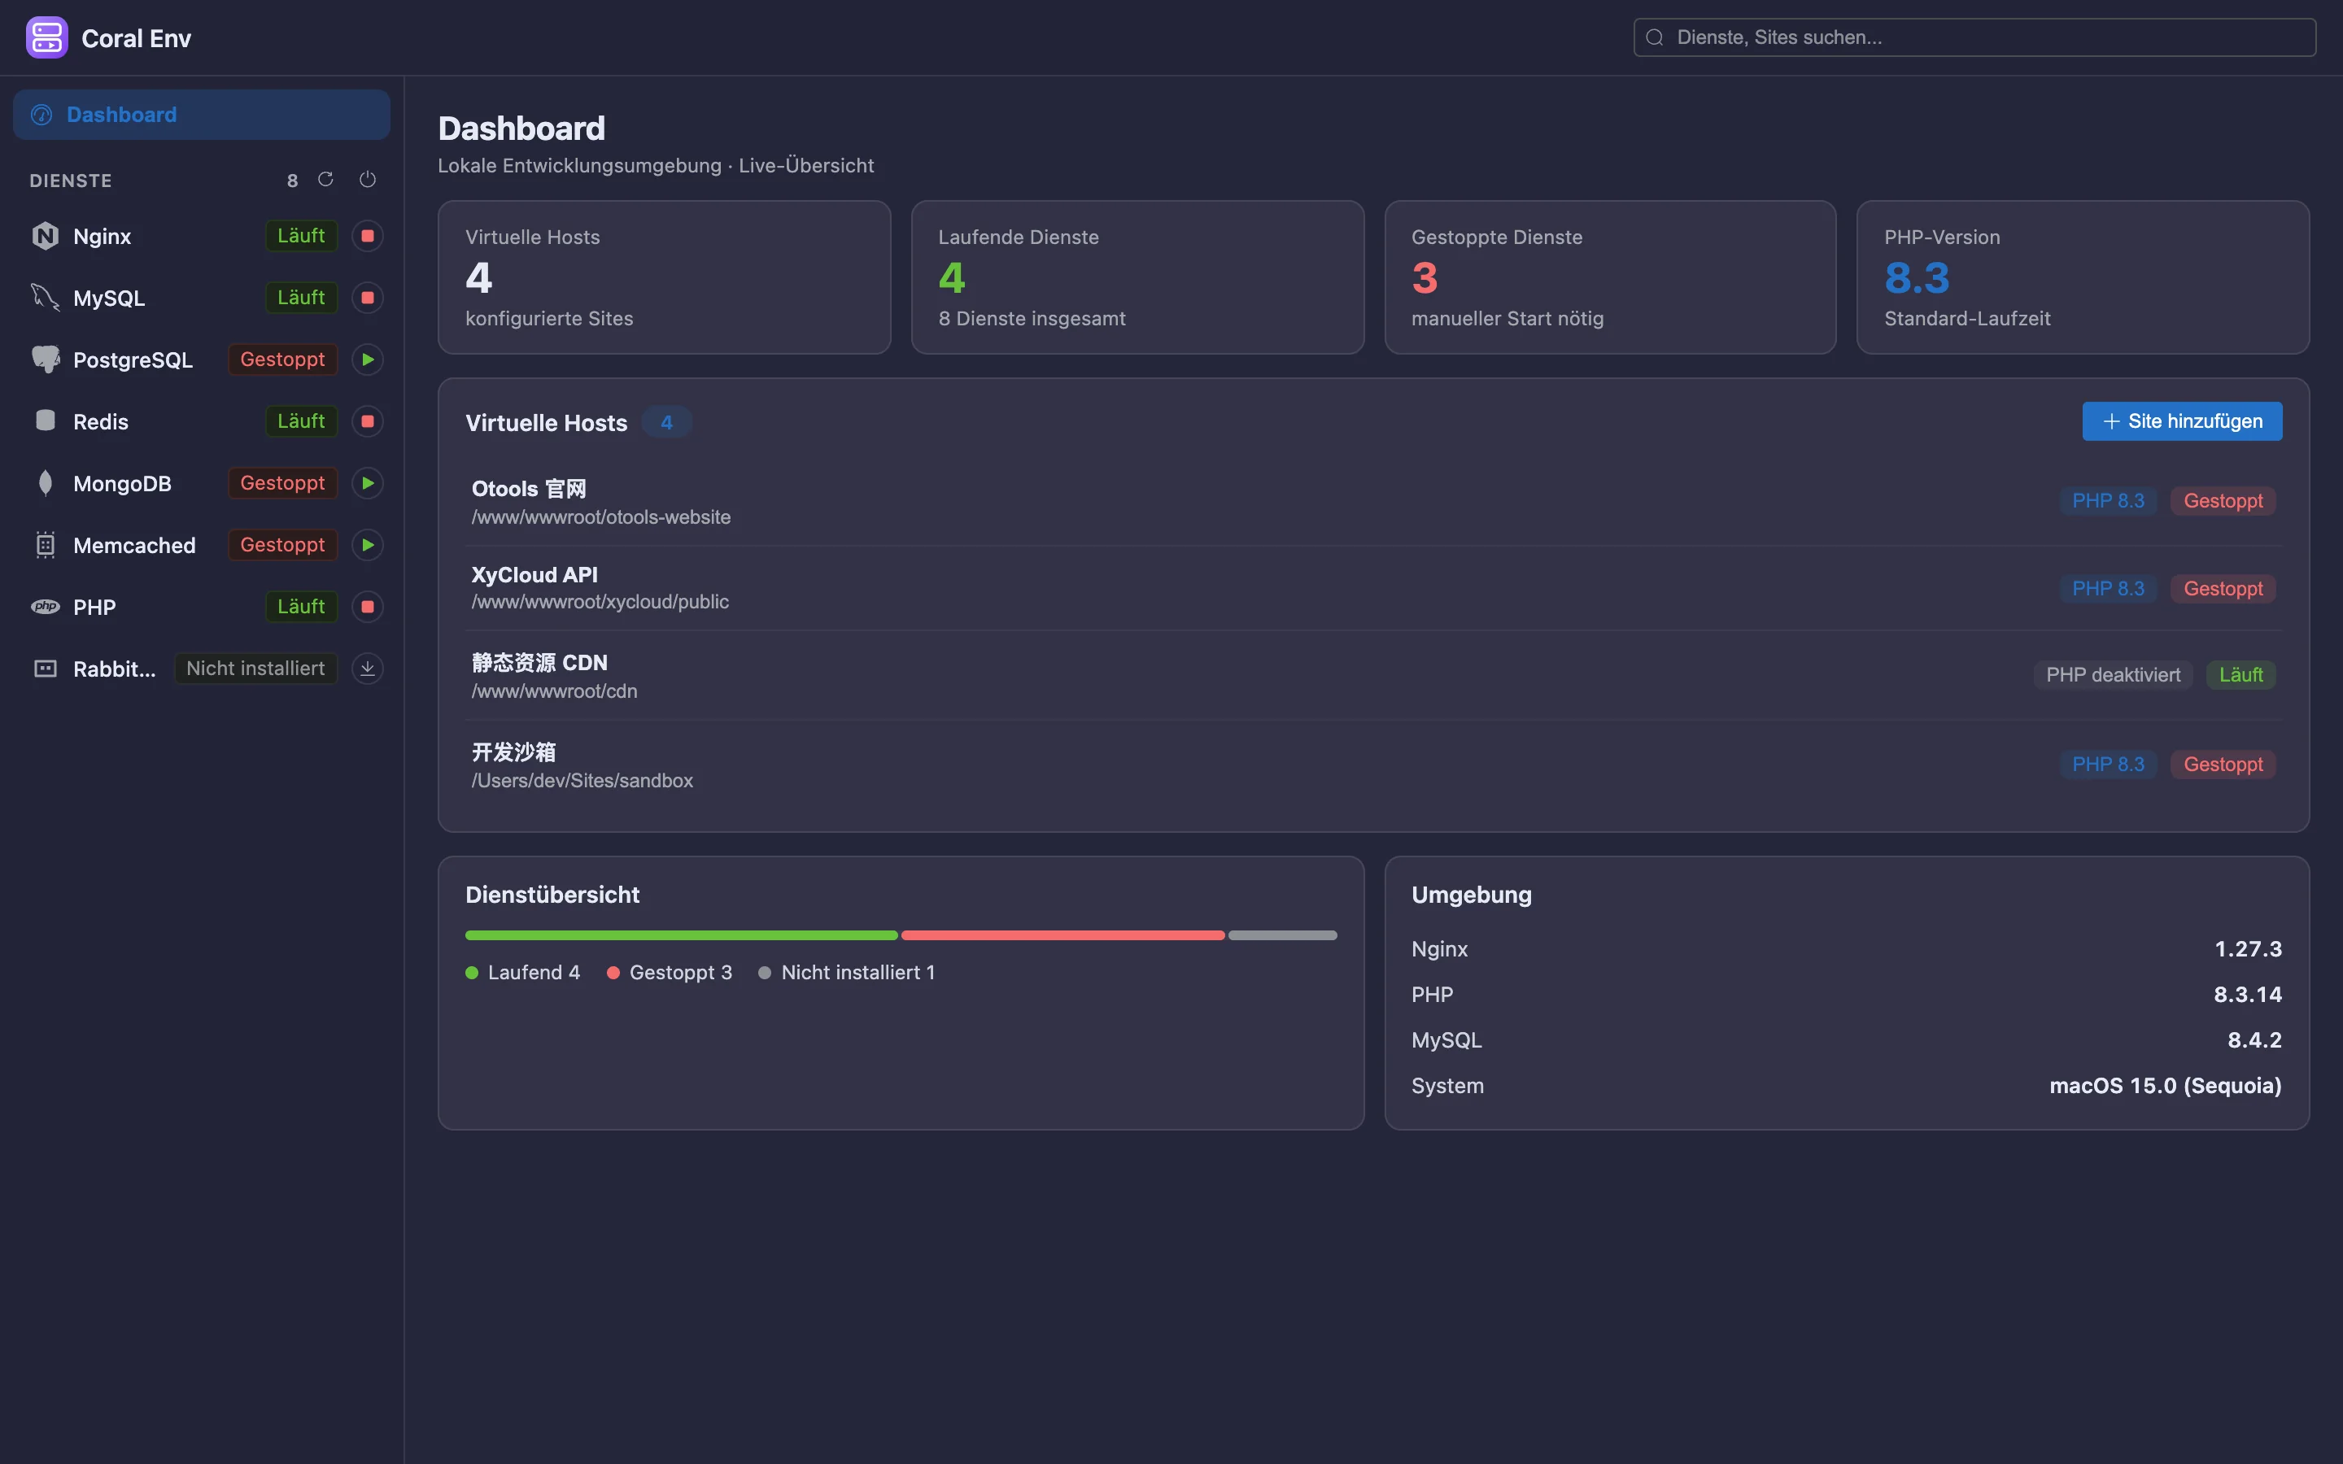Click the Memcached chip icon
Screen dimensions: 2343x1464
pyautogui.click(x=46, y=545)
